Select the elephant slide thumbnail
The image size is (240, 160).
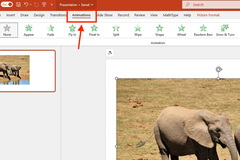pos(27,71)
